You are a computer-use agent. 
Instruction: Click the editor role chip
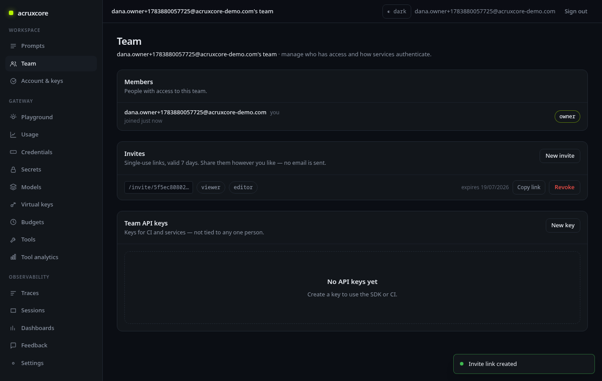243,187
